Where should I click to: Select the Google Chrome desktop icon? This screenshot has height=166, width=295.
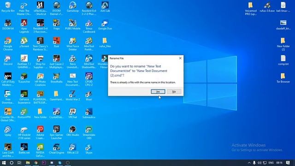point(8,44)
